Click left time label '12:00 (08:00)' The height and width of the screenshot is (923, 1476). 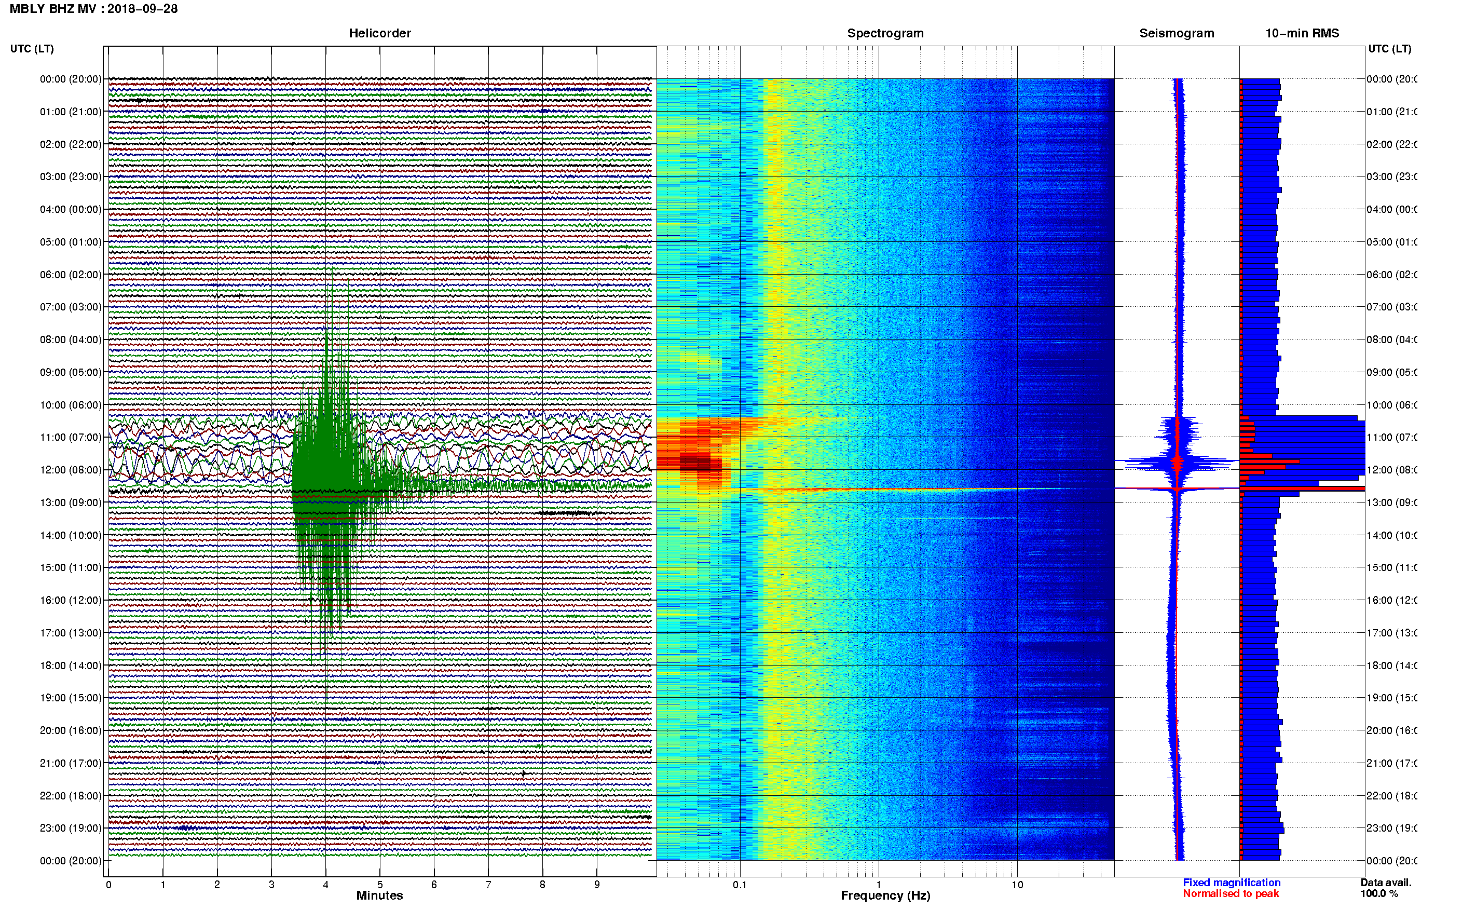[x=71, y=469]
